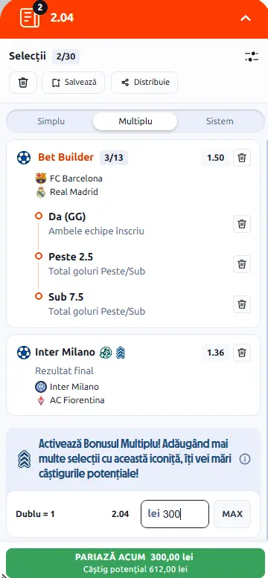The image size is (268, 578).
Task: Switch to the Sistem tab
Action: click(220, 121)
